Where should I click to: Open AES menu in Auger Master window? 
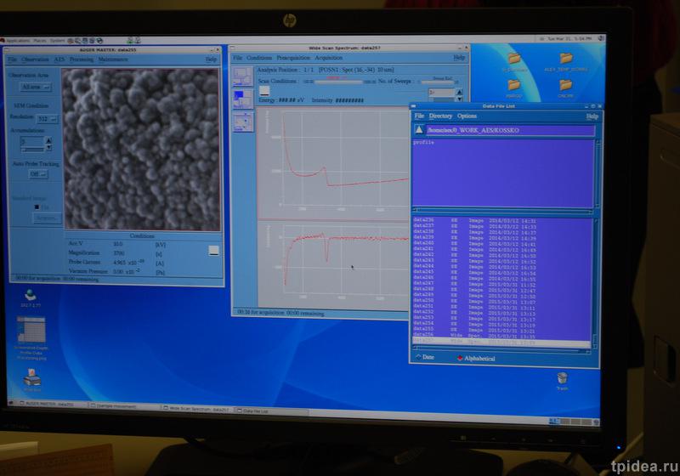pos(59,59)
